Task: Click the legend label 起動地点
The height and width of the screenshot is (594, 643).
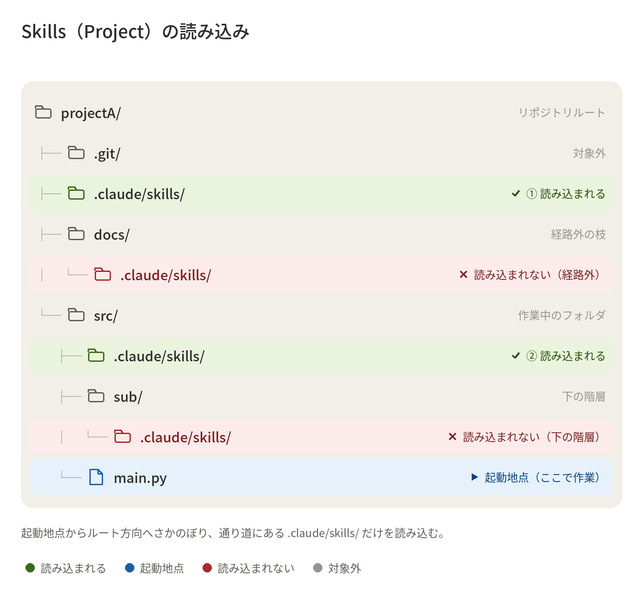Action: pyautogui.click(x=162, y=568)
